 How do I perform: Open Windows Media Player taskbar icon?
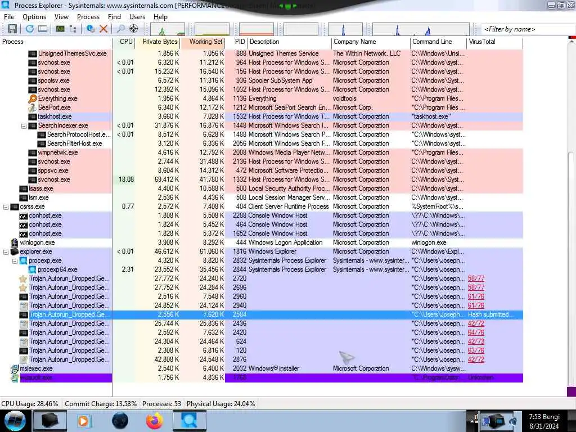coord(83,421)
